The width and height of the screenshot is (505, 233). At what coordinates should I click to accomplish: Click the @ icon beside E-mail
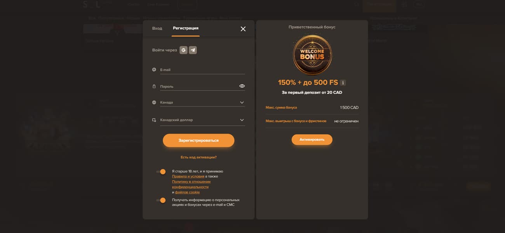(154, 70)
